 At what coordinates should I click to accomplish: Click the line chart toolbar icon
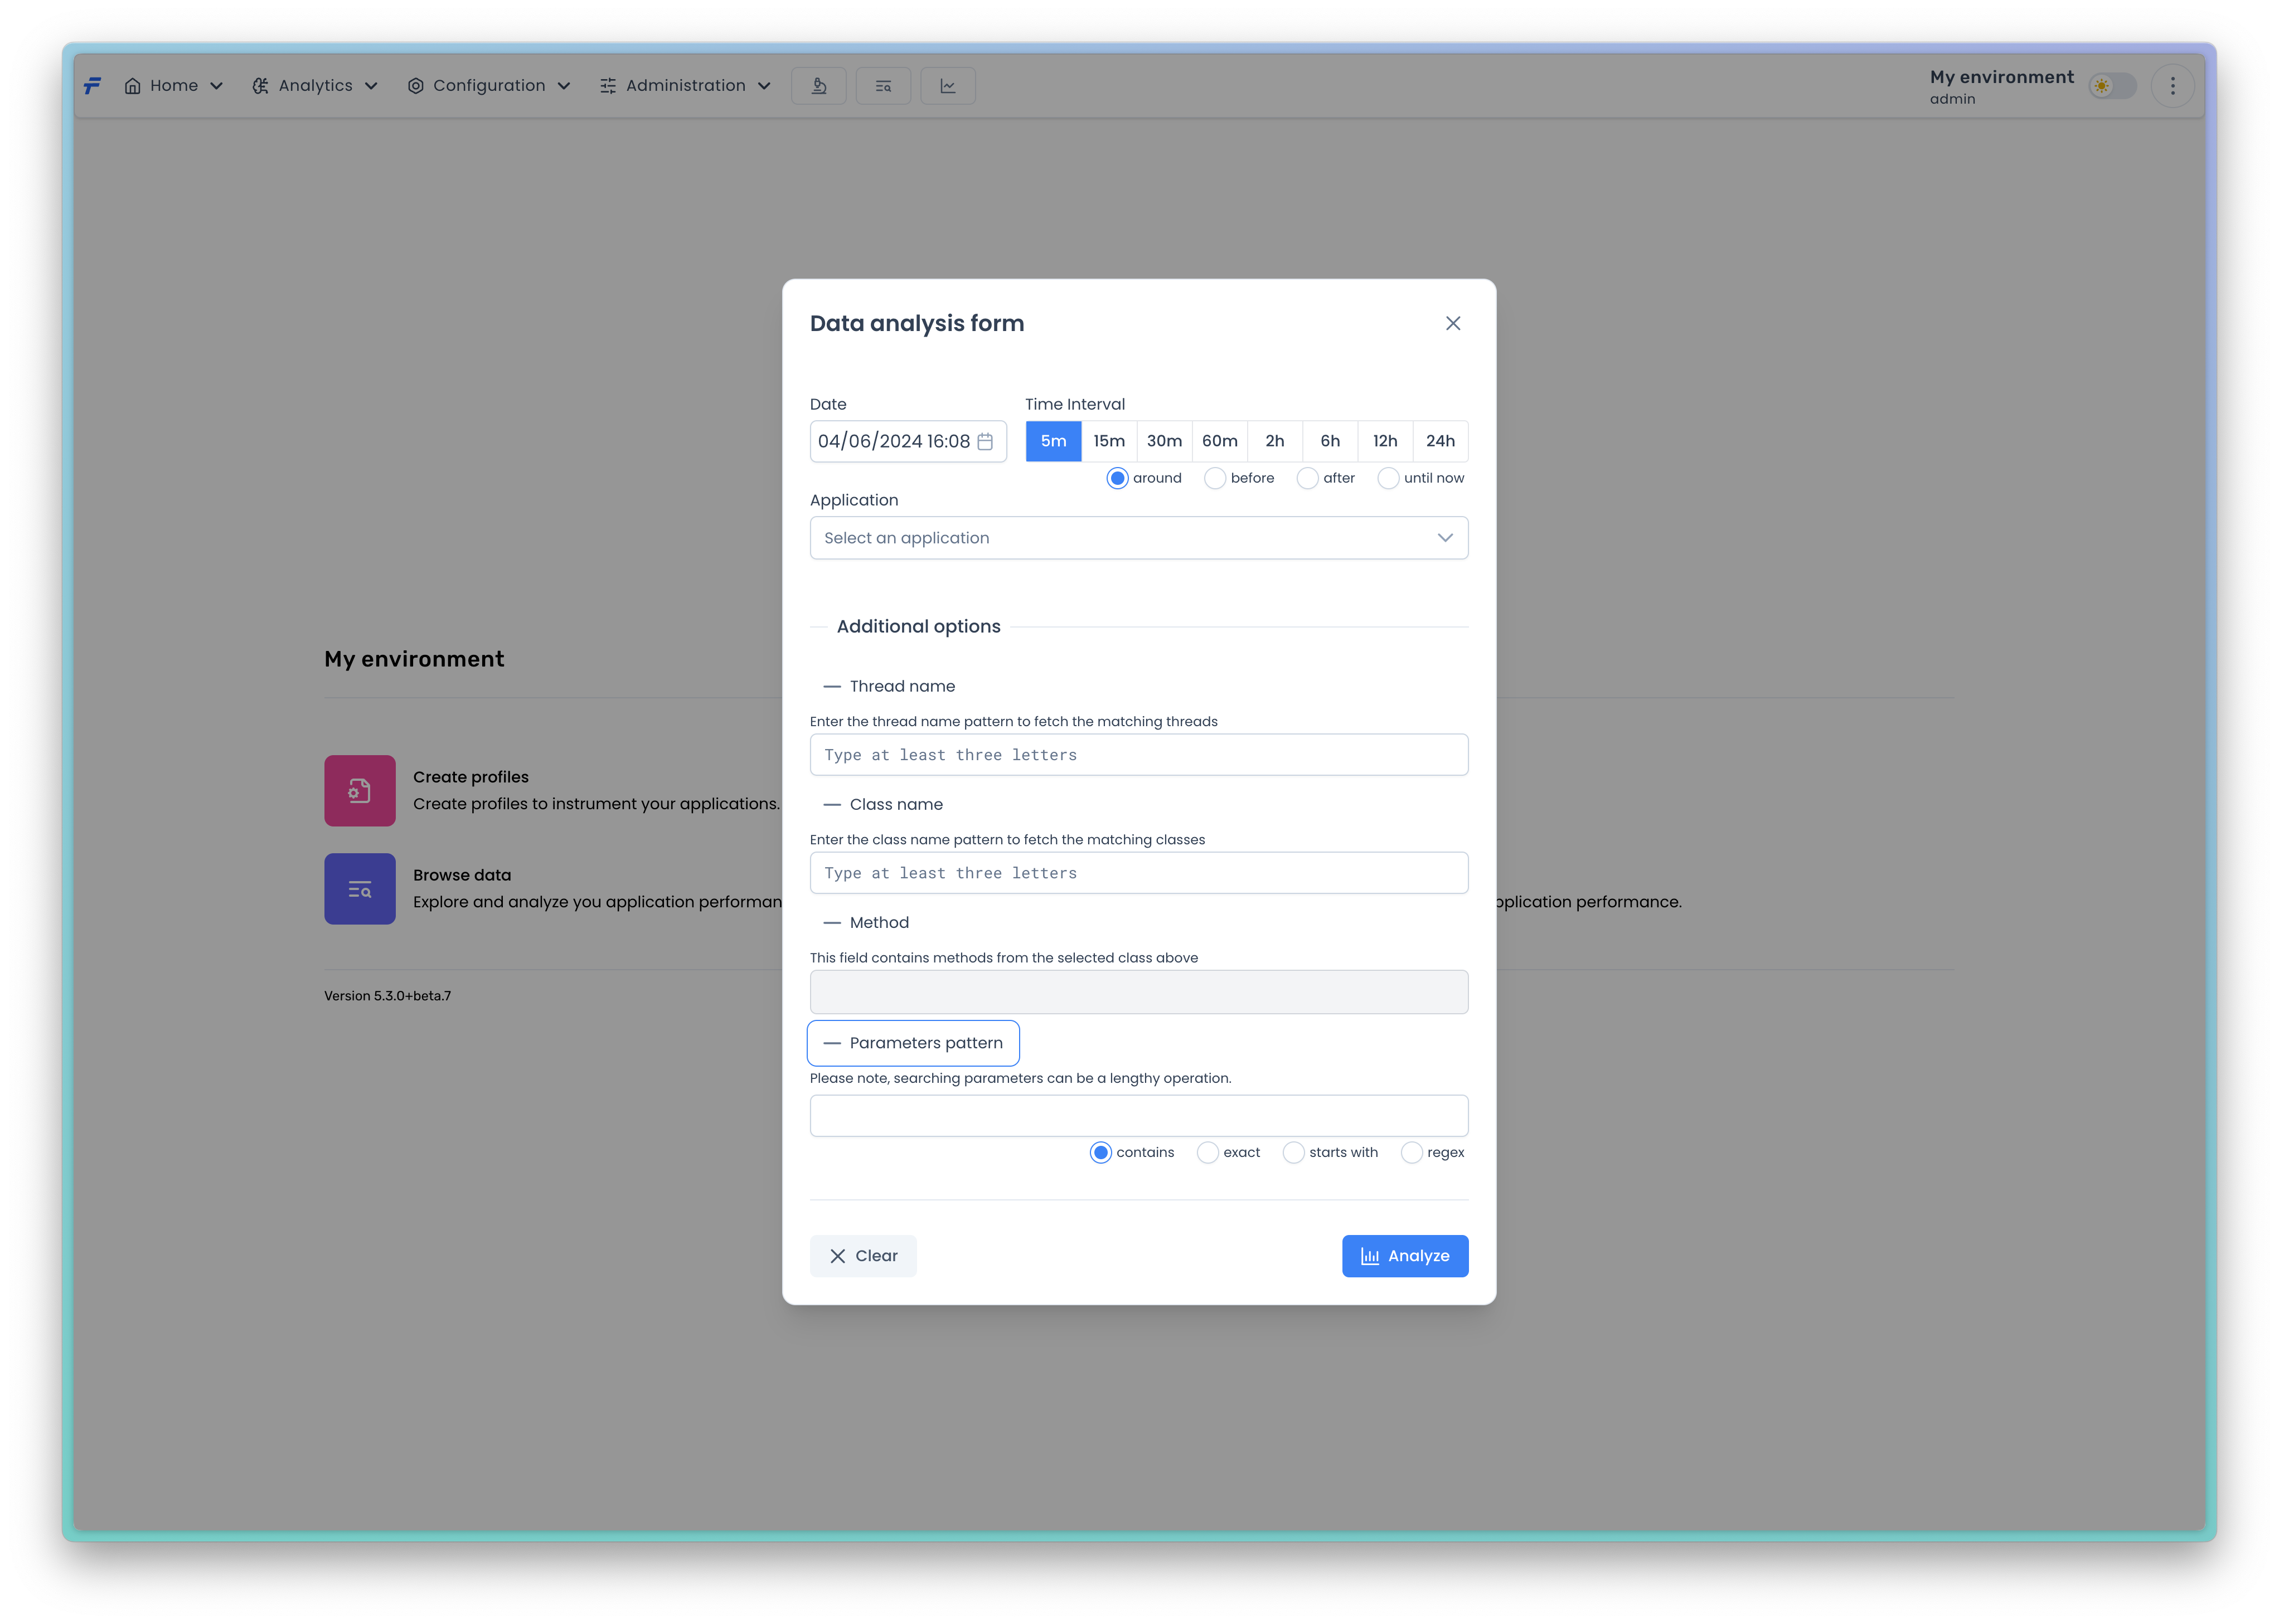947,86
